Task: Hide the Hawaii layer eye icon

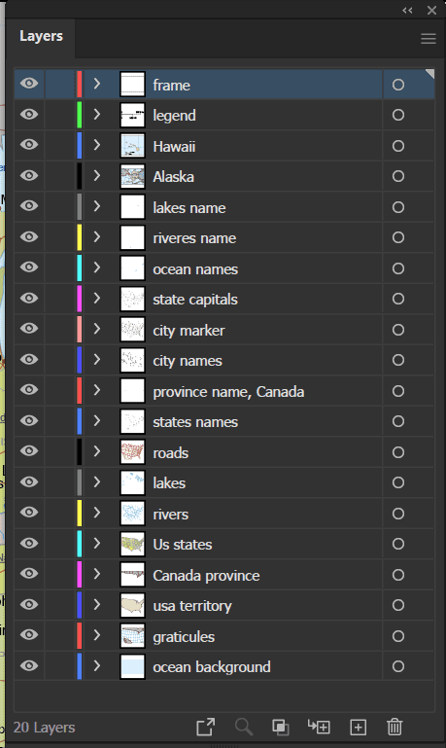Action: click(x=29, y=144)
